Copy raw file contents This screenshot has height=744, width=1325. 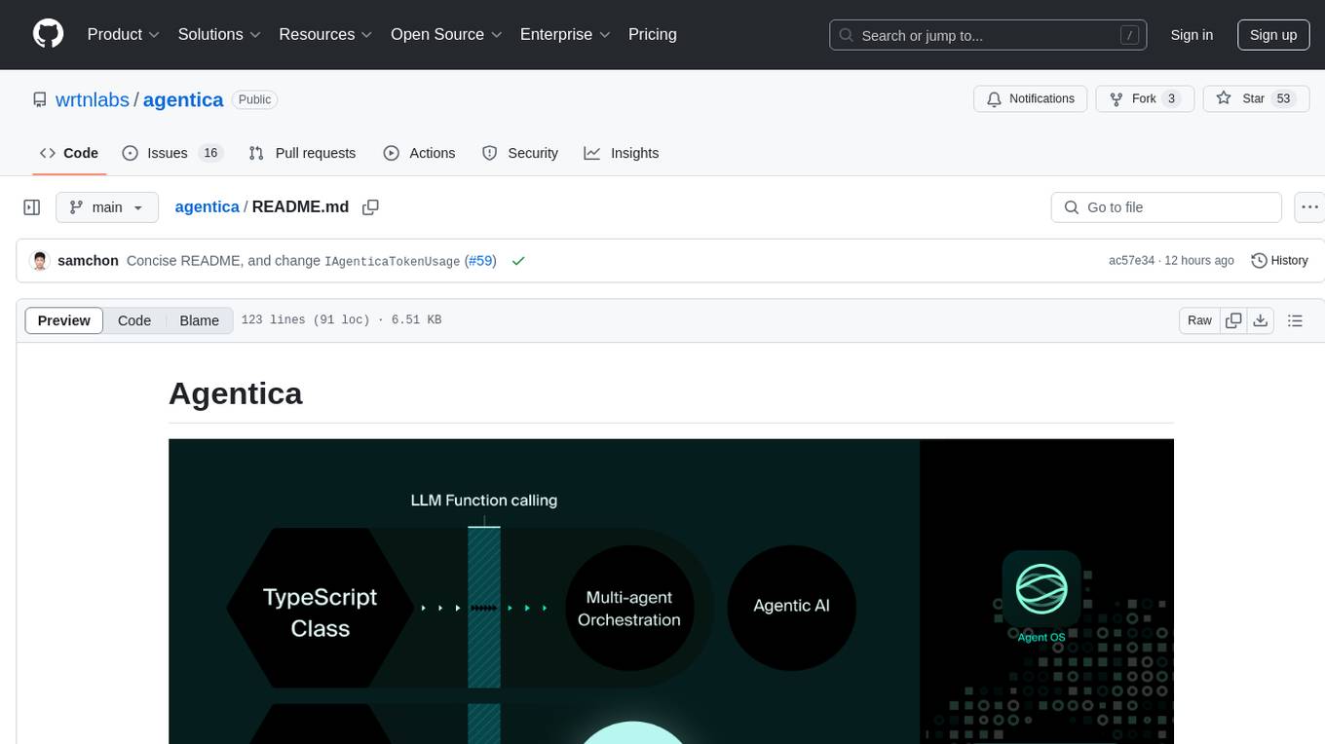click(x=1233, y=320)
